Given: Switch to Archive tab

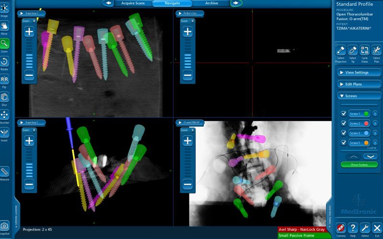Looking at the screenshot, I should (211, 3).
